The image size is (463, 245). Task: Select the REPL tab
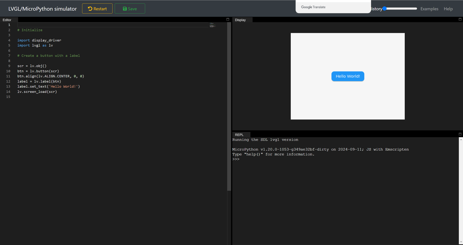[239, 135]
